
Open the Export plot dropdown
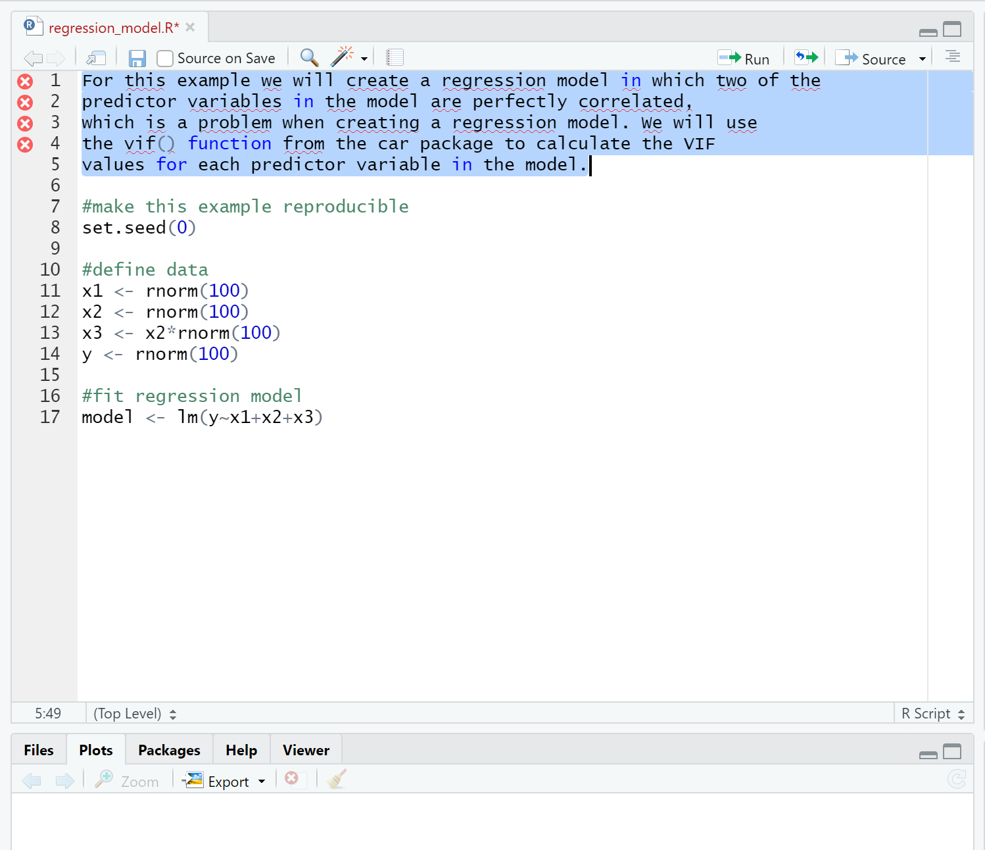[224, 781]
